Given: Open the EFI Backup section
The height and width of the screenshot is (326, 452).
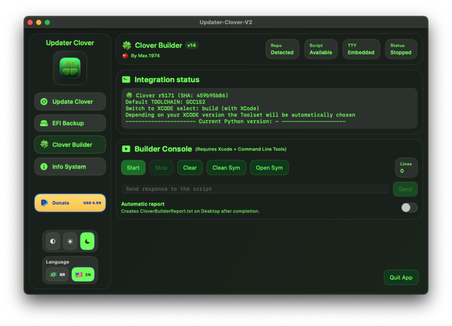Looking at the screenshot, I should tap(70, 123).
